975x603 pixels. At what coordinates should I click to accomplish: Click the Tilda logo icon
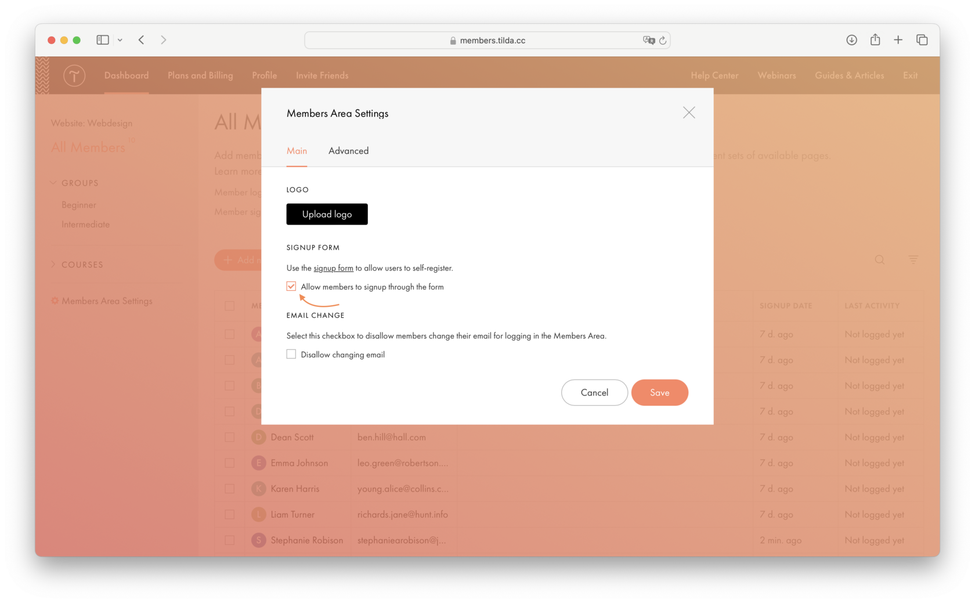coord(74,75)
